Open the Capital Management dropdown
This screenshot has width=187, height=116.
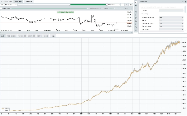click(171, 17)
